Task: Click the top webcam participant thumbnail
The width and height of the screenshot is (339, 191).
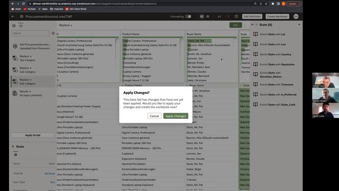Action: tap(326, 80)
